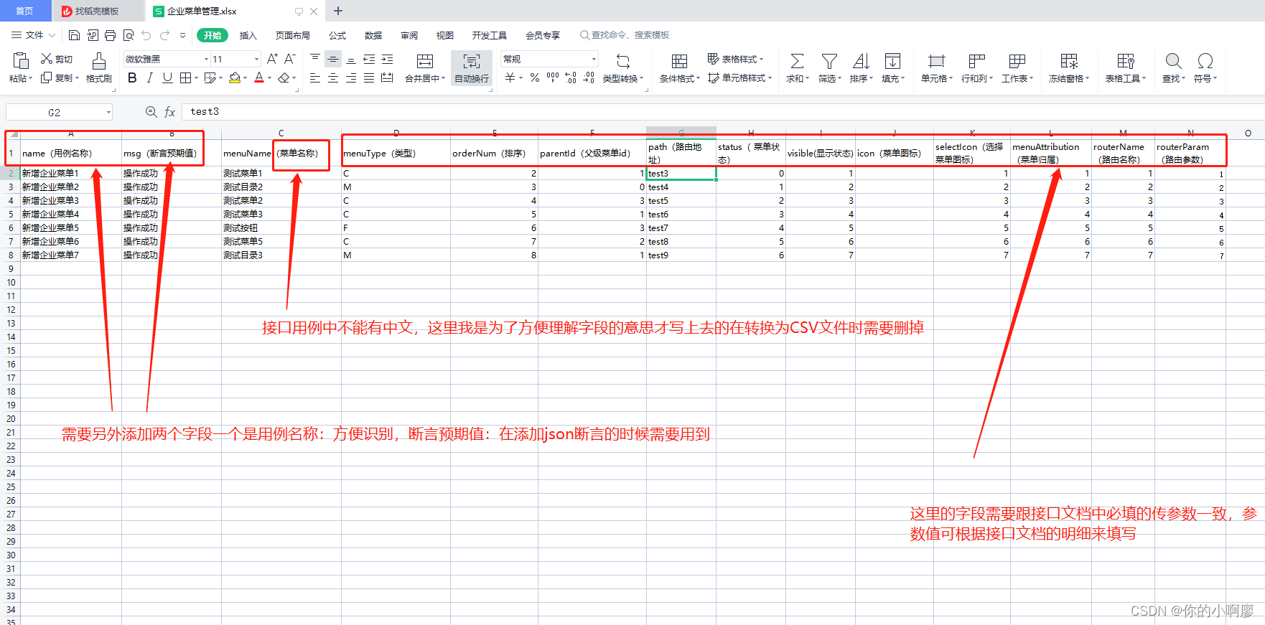Click the Symbol (符号) omega icon
1265x625 pixels.
click(1205, 61)
